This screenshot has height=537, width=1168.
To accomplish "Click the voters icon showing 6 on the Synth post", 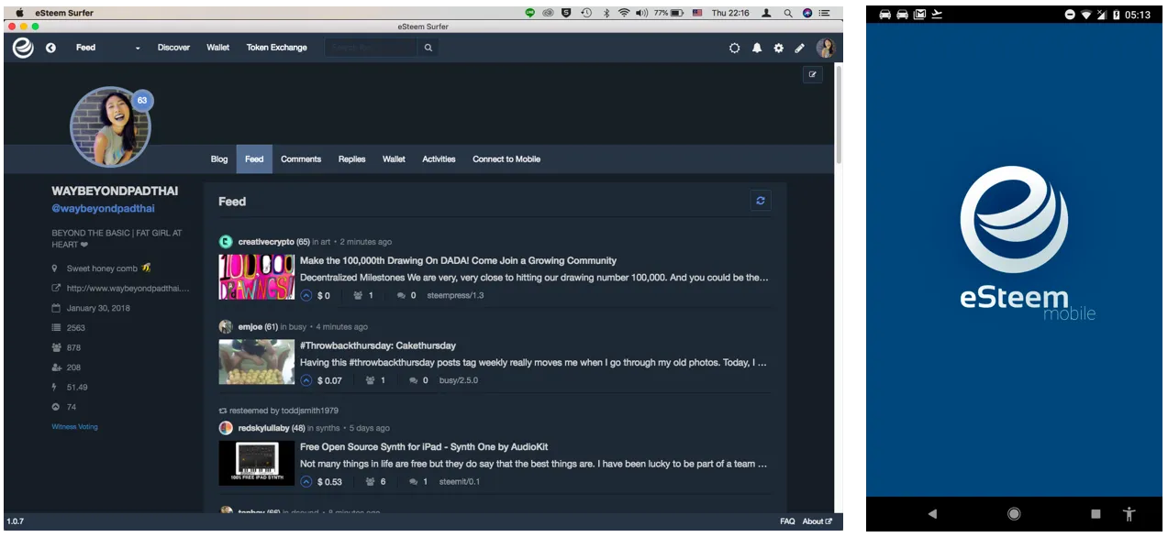I will click(370, 482).
